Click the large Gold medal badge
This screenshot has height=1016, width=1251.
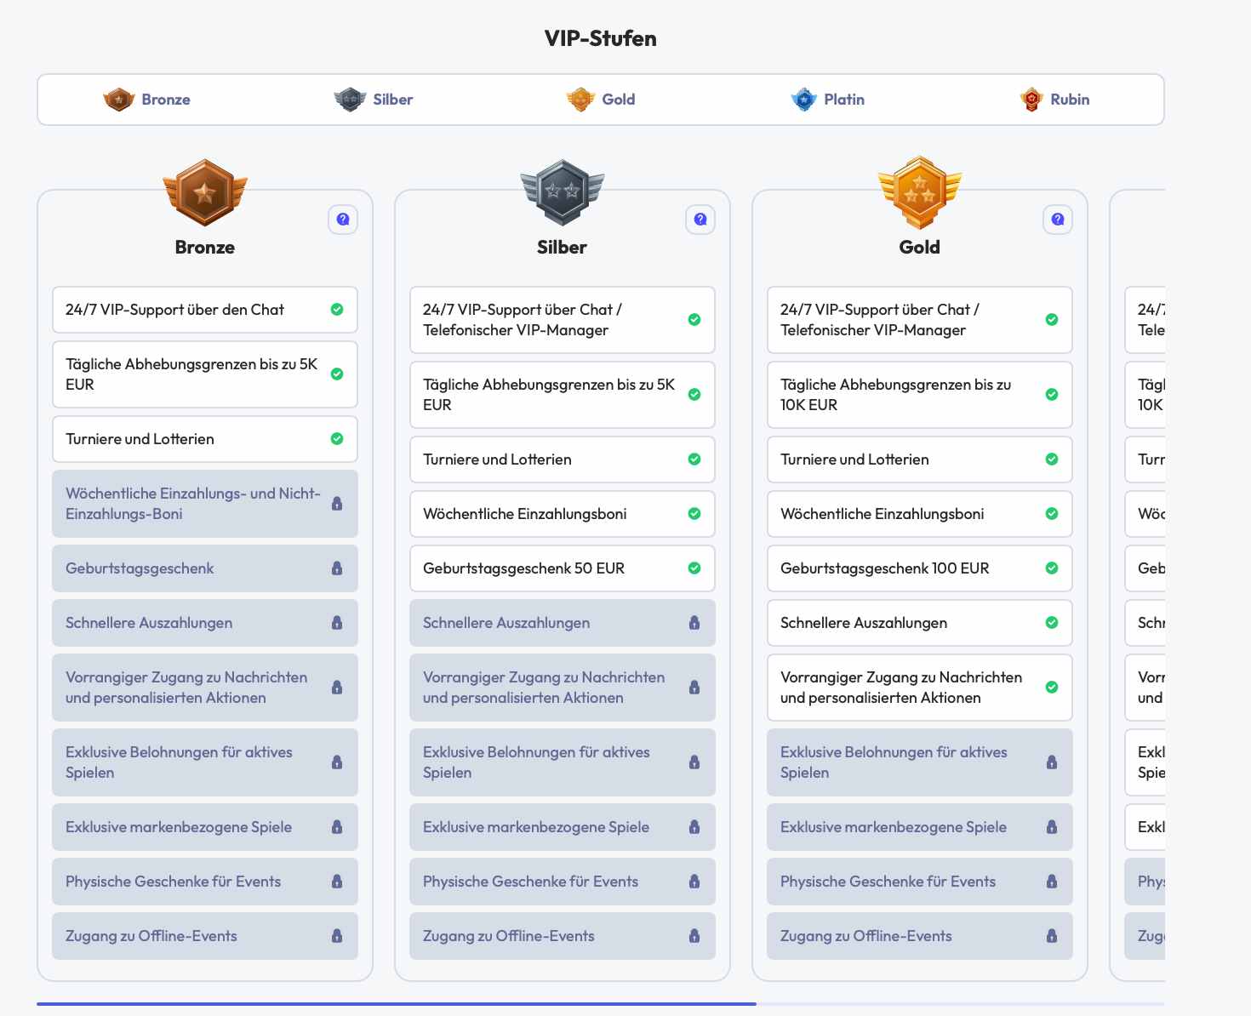(920, 193)
